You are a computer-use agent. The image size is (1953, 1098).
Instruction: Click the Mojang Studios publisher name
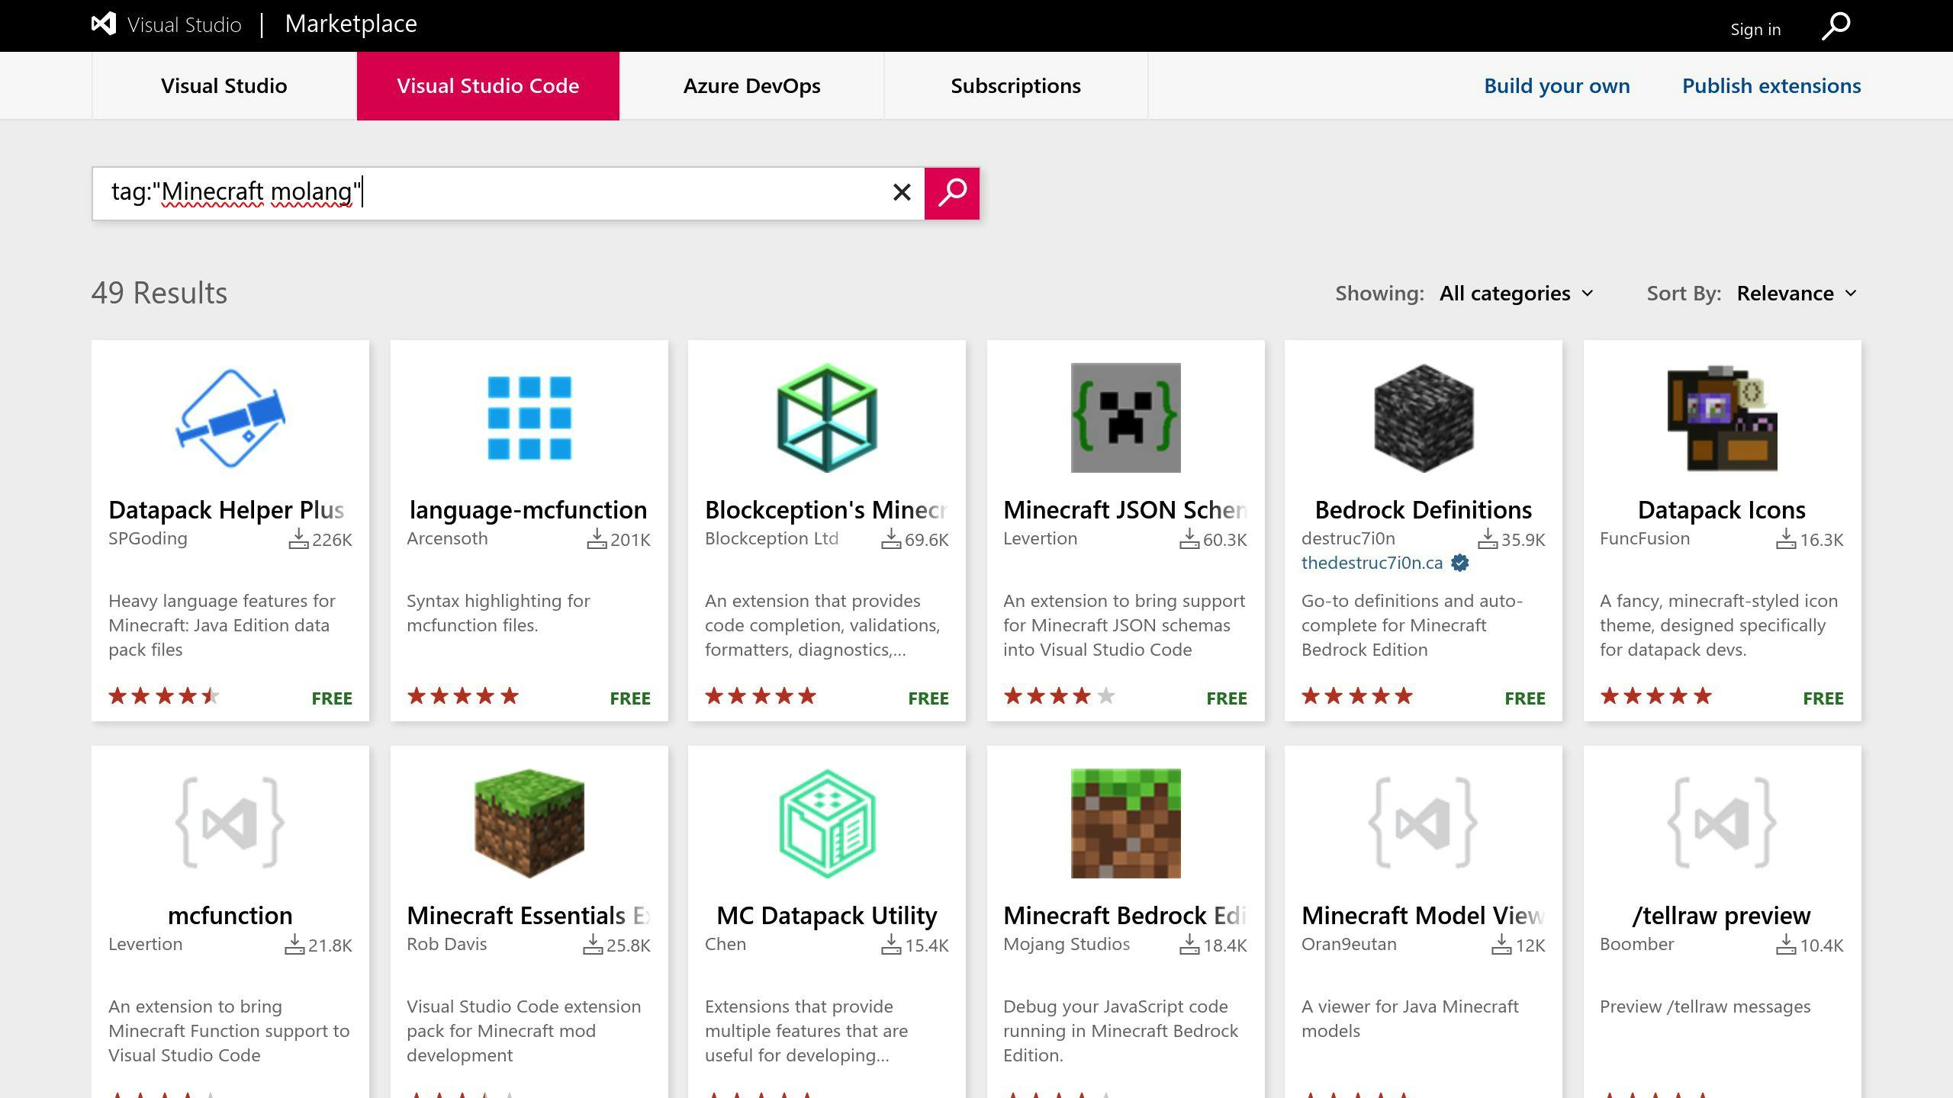pos(1067,944)
